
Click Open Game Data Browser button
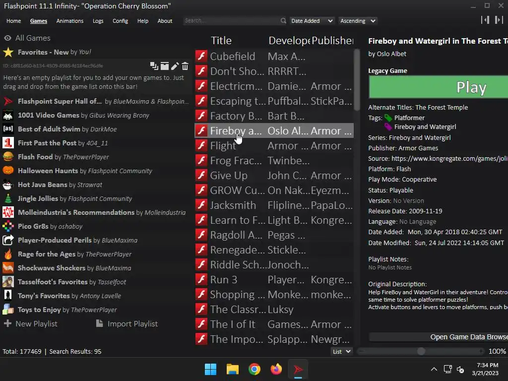pos(439,337)
